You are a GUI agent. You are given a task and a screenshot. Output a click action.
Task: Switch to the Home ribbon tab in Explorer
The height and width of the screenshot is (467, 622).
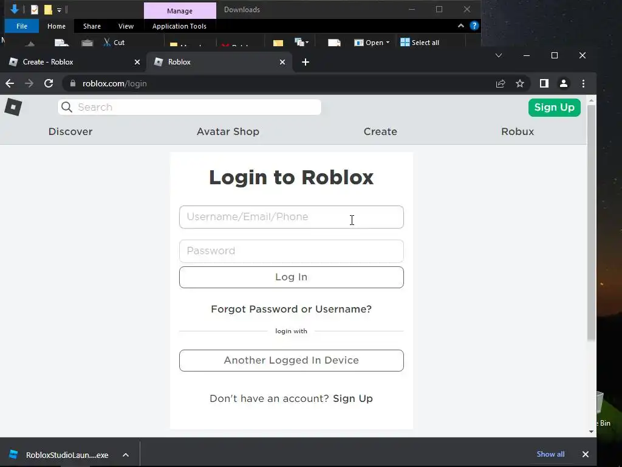[x=56, y=26]
